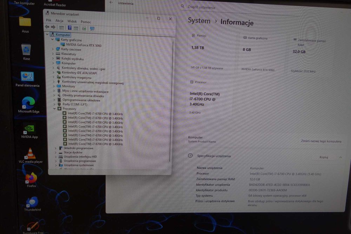351x234 pixels.
Task: Select the first Intel Core i7-6700 processor entry
Action: (95, 114)
